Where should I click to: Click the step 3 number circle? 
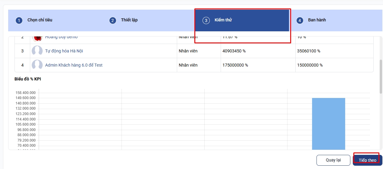206,20
